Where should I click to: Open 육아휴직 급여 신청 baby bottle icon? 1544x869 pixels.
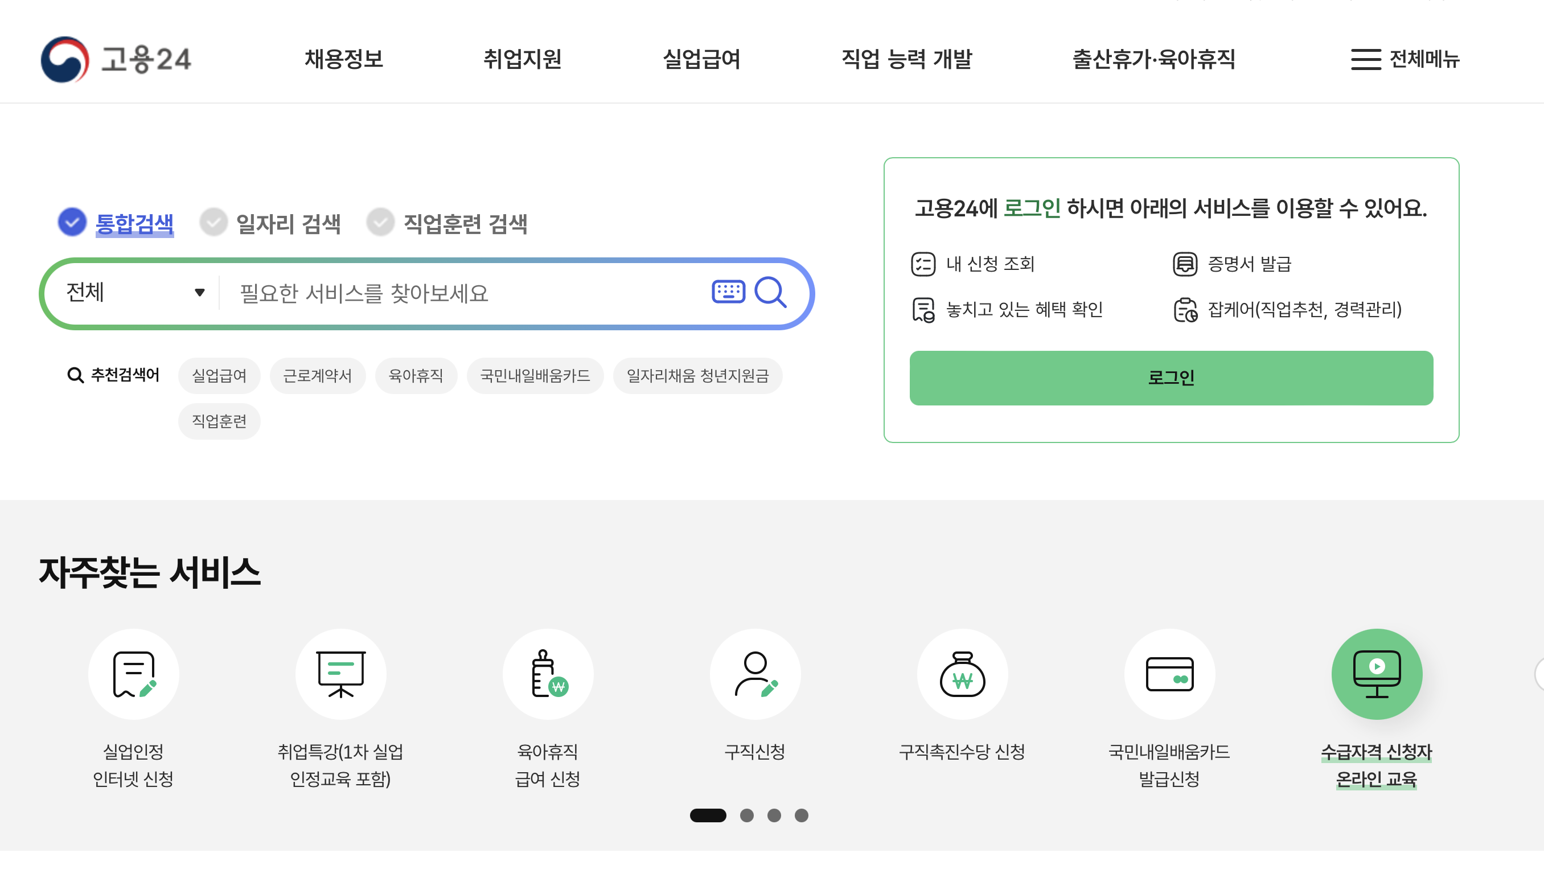[548, 674]
